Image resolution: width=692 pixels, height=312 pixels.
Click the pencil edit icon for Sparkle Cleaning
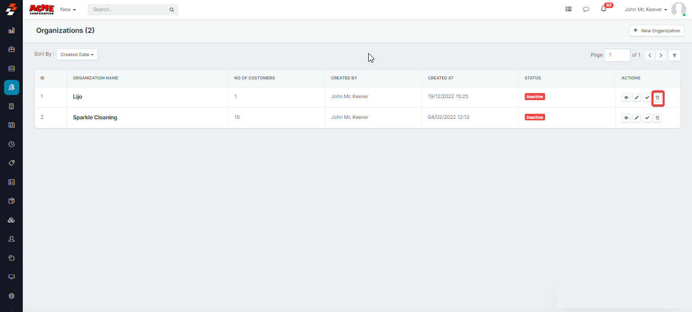coord(636,118)
